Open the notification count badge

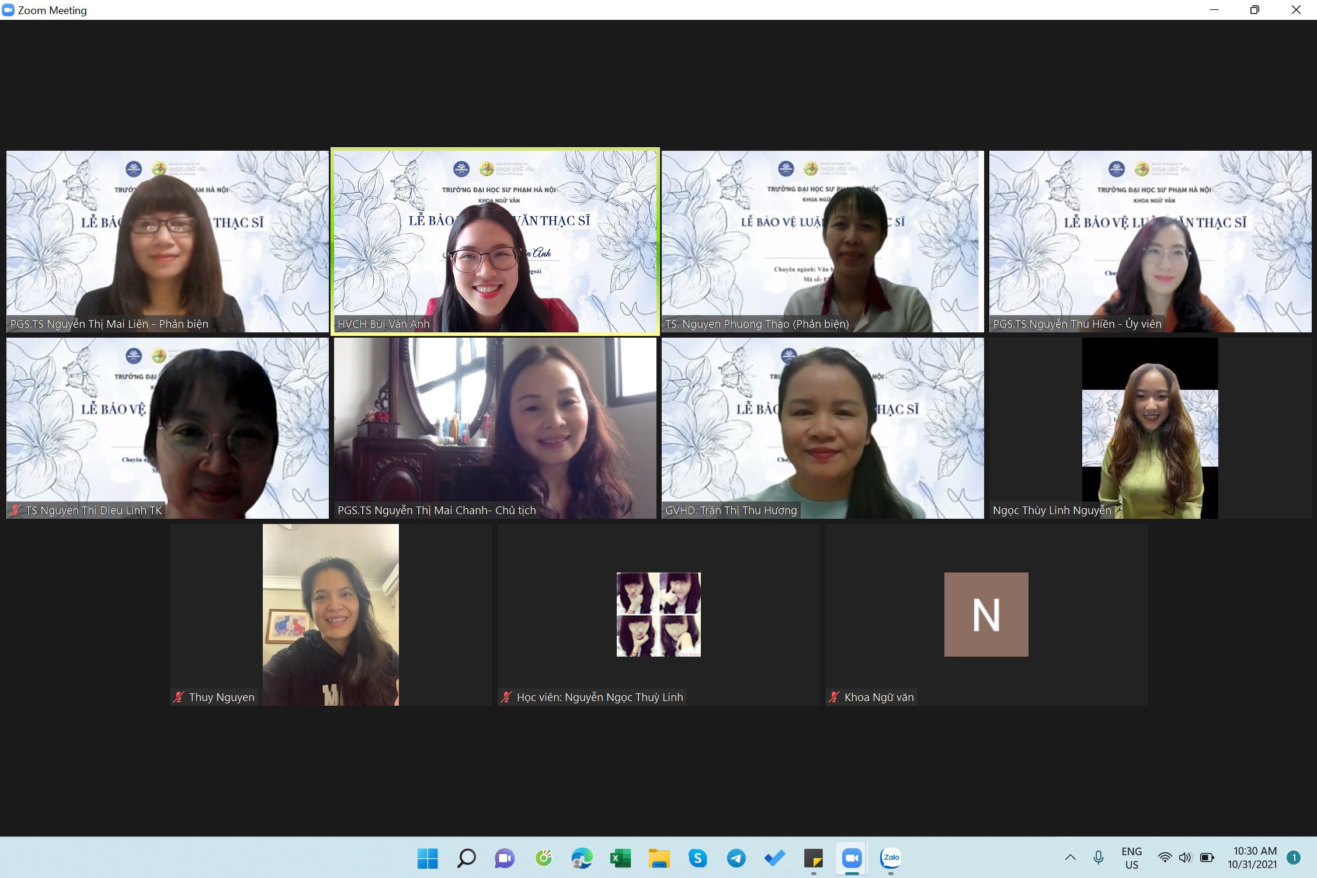point(1293,858)
